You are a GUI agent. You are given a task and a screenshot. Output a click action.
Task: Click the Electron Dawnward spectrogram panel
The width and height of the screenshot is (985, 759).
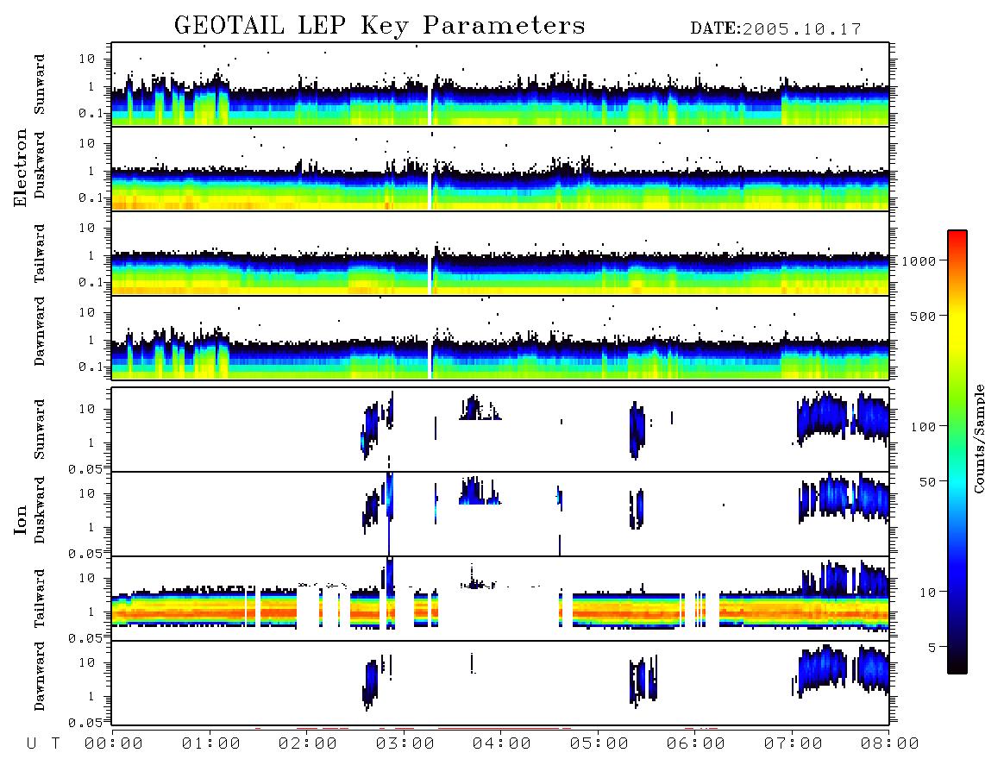pos(500,337)
